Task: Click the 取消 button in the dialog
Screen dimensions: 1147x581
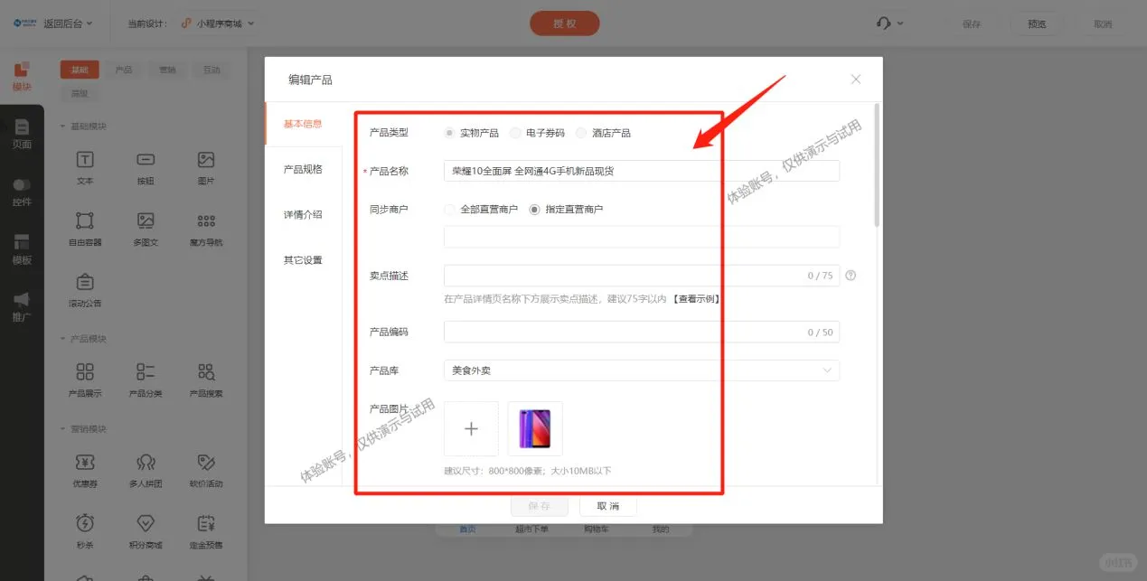Action: tap(606, 505)
